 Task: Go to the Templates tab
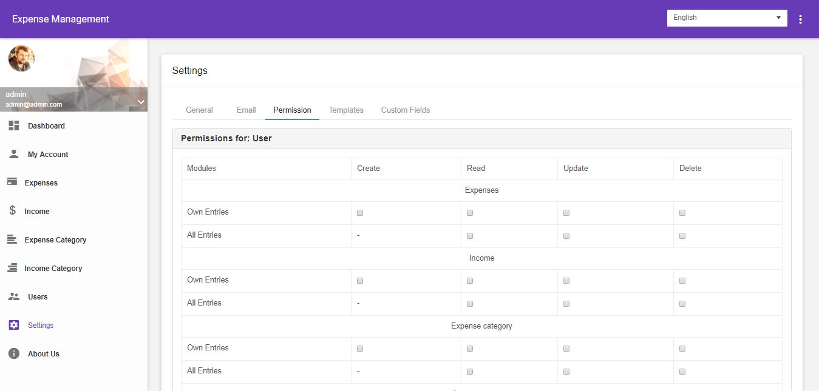pos(346,110)
